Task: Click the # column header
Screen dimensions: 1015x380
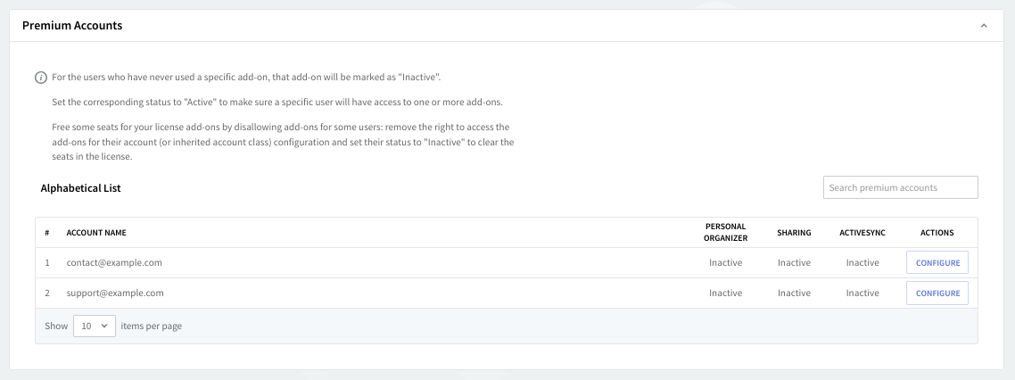Action: click(47, 233)
